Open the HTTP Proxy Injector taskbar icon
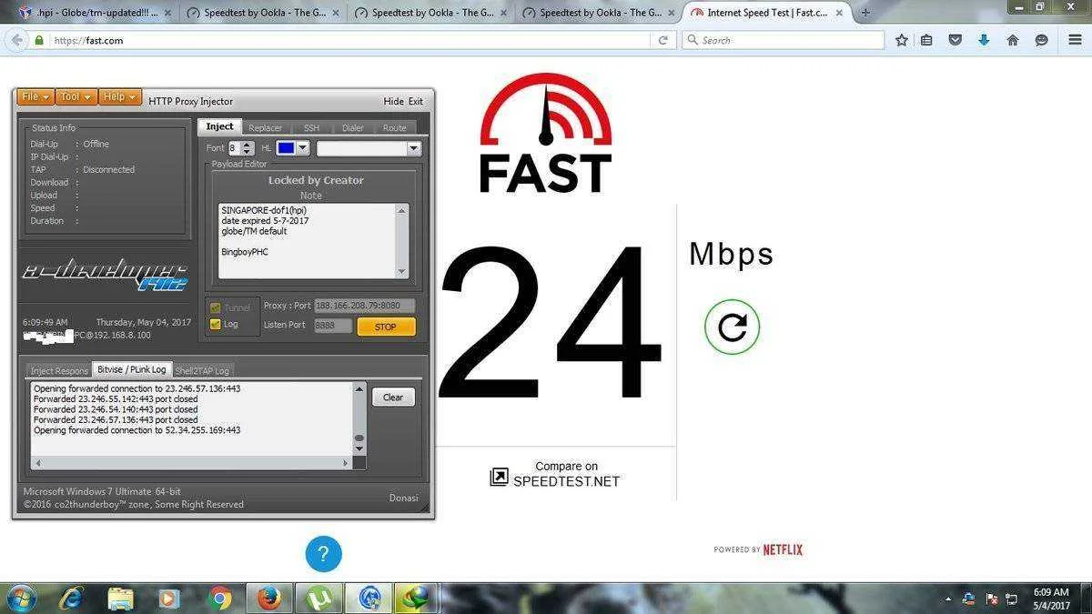 369,599
